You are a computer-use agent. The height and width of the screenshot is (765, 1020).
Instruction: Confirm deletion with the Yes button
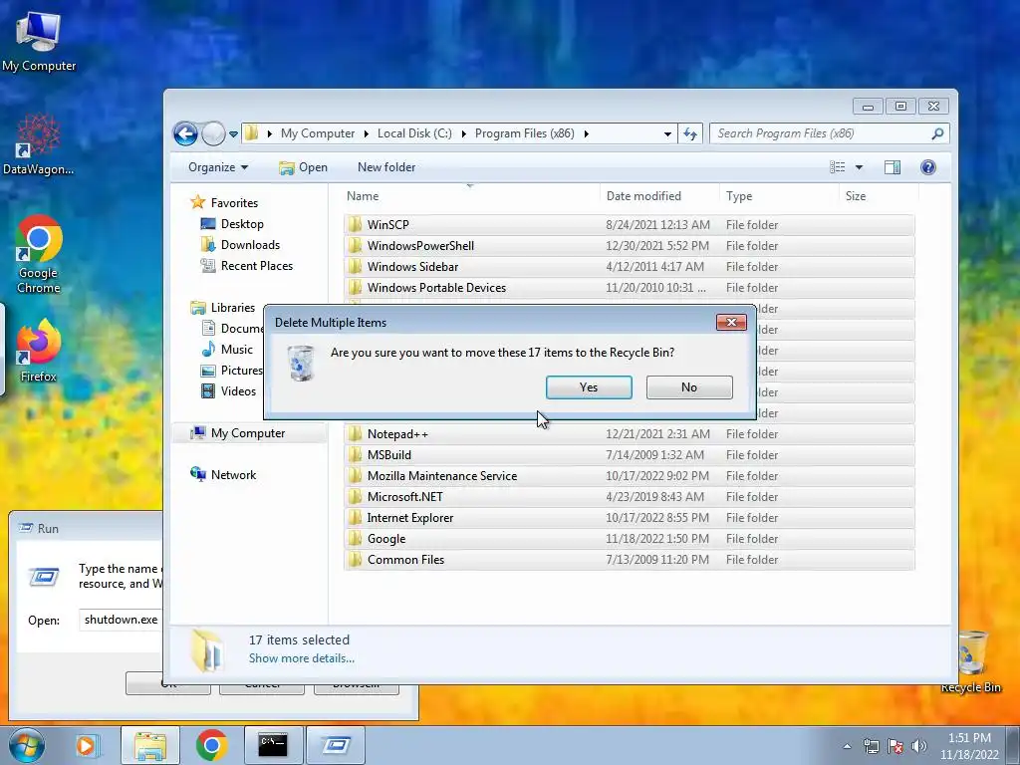coord(589,387)
